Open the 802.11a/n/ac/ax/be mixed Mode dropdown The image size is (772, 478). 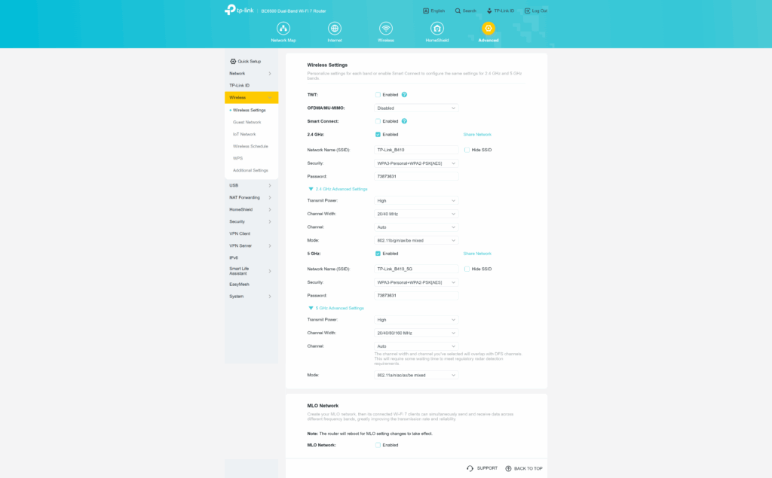point(416,375)
